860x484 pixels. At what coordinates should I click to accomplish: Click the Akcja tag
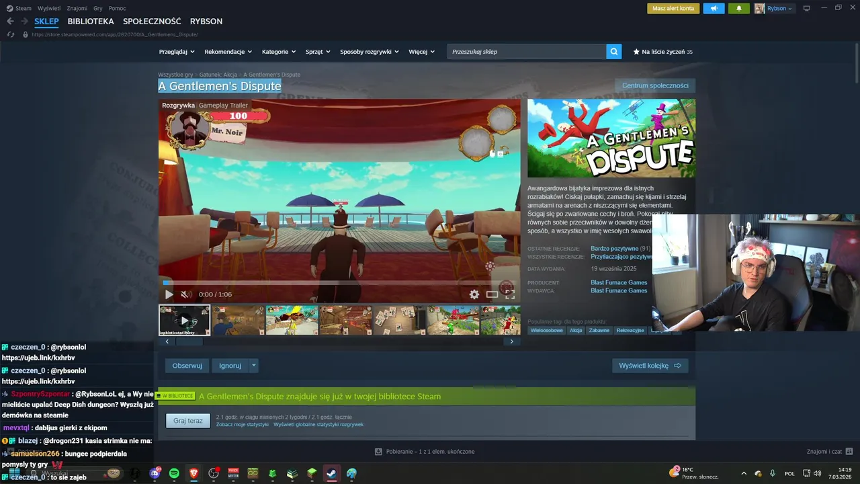point(576,331)
